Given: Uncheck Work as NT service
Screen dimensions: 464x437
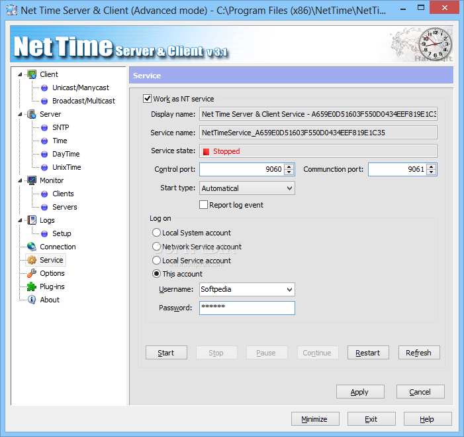Looking at the screenshot, I should [147, 98].
